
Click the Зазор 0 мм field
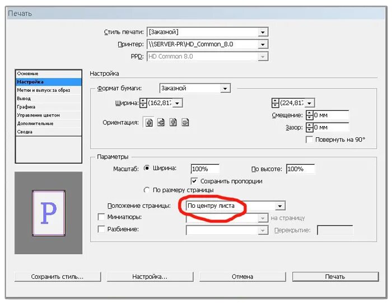click(x=331, y=128)
